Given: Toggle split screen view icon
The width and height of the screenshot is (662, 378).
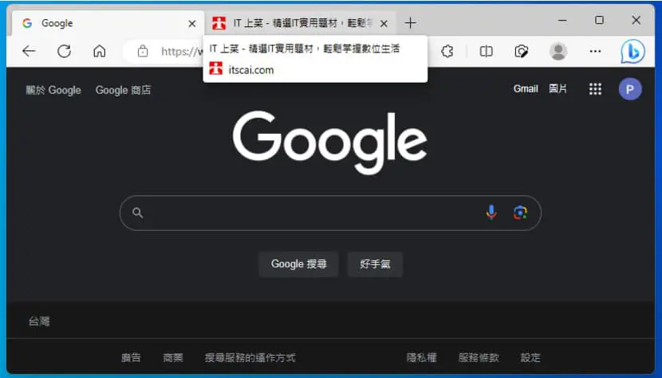Looking at the screenshot, I should click(486, 52).
